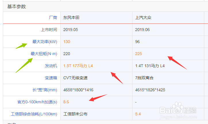Viewport: 208px width, 124px height.
Task: Select the 8.6 acceleration value
Action: [x=66, y=102]
